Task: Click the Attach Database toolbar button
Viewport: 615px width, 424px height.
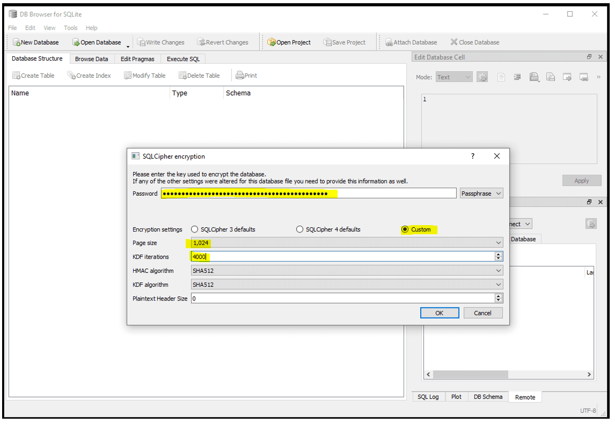Action: (411, 43)
